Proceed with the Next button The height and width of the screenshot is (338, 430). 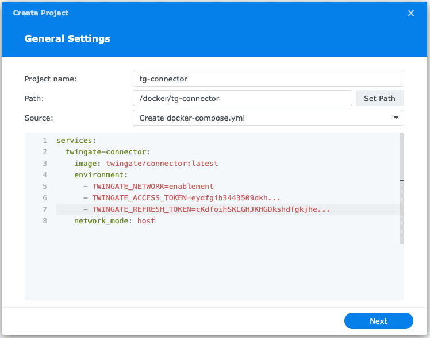(378, 321)
